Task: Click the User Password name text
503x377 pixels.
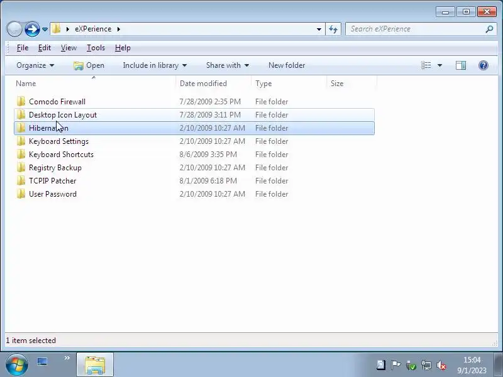Action: (53, 194)
